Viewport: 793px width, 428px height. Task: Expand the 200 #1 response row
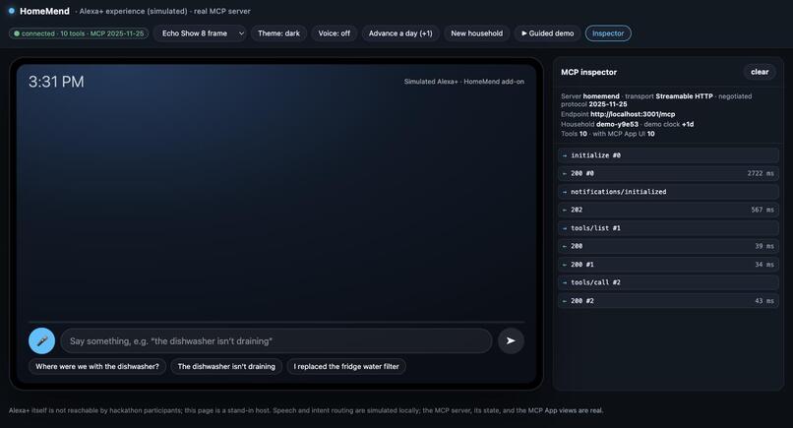[x=668, y=265]
